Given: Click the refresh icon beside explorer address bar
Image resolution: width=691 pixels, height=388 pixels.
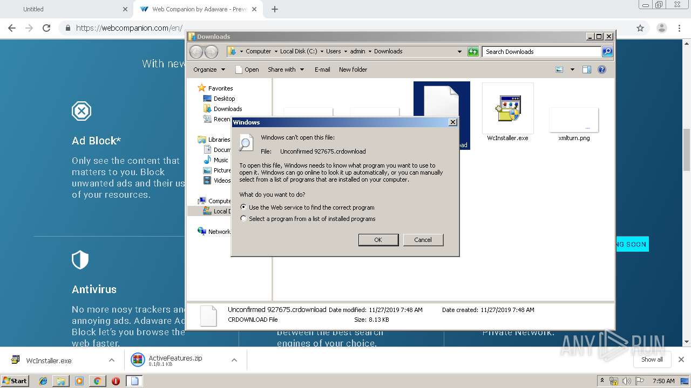Looking at the screenshot, I should pyautogui.click(x=473, y=52).
